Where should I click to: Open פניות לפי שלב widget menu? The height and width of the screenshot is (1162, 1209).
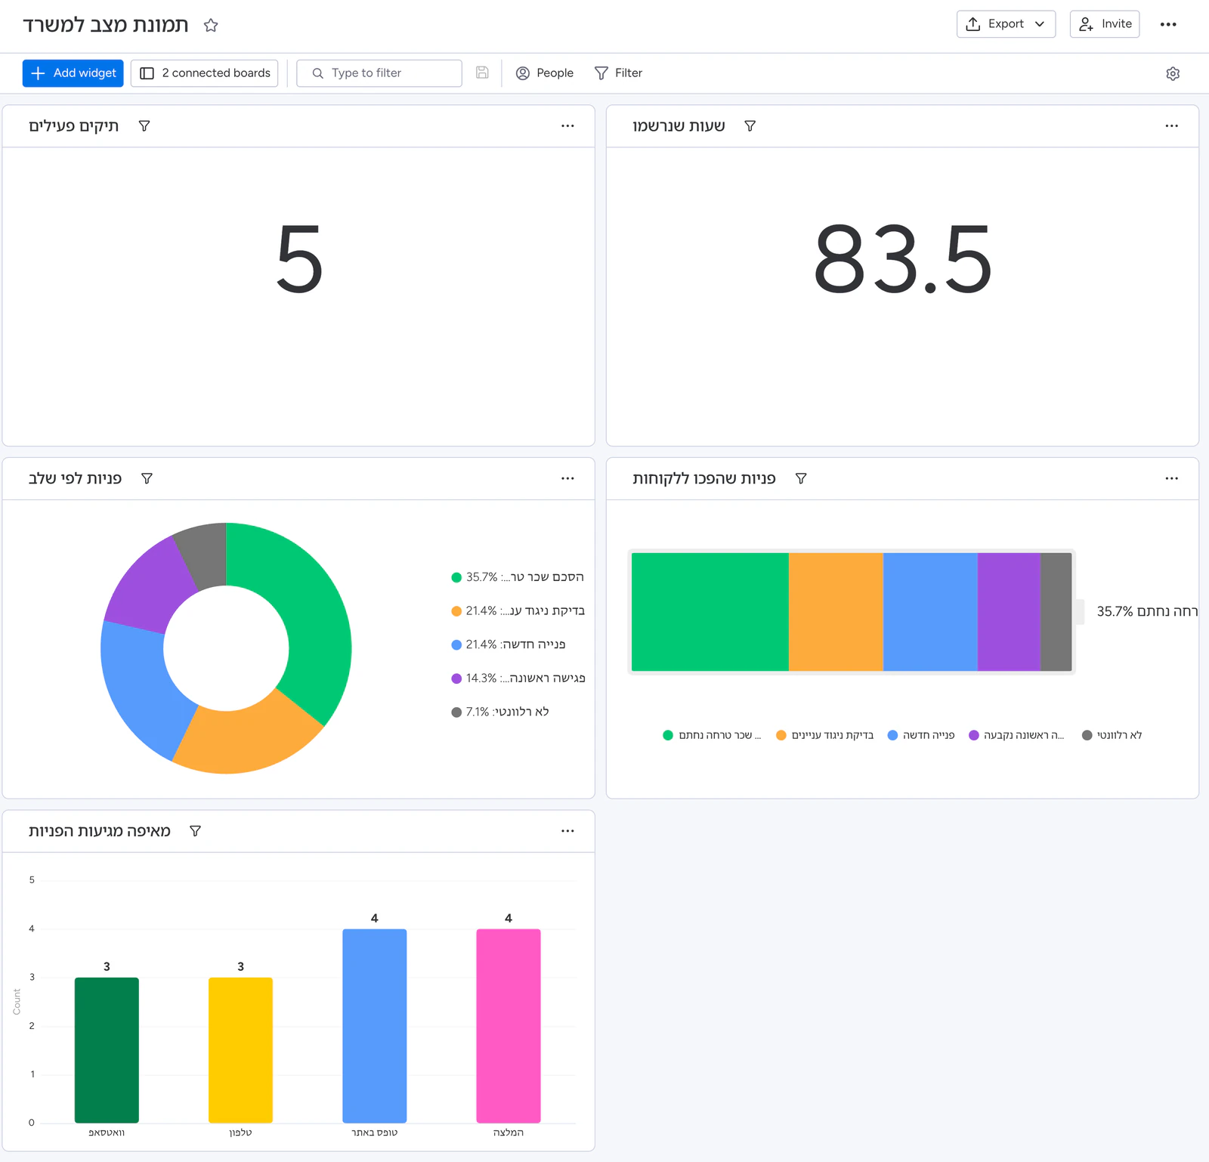tap(567, 478)
